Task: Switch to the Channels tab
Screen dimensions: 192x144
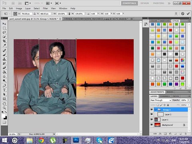Action: [165, 96]
